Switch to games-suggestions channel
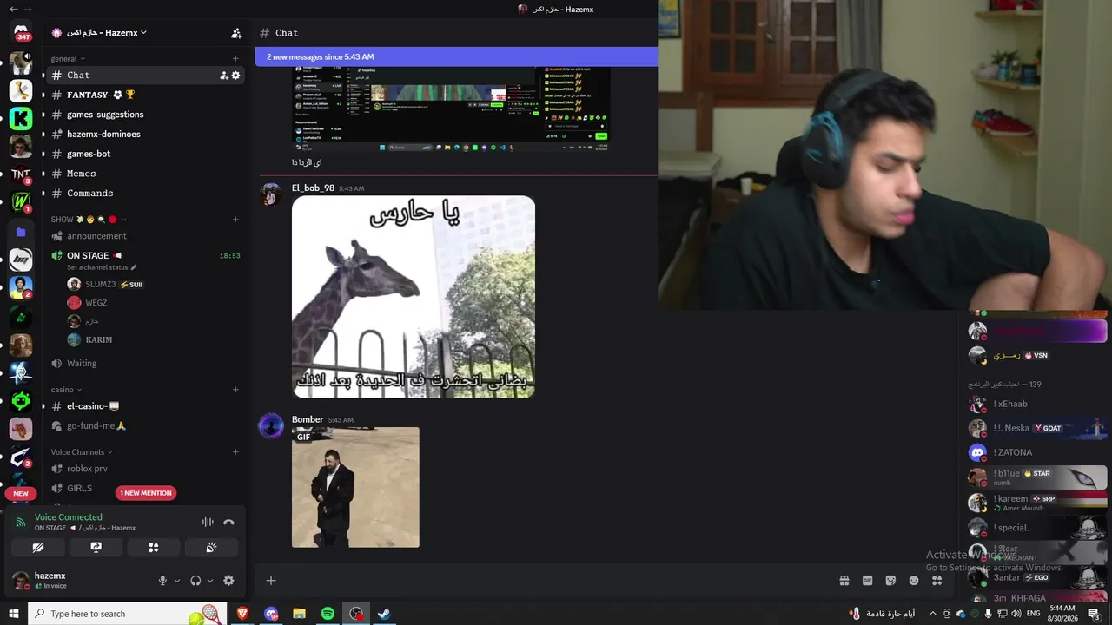Image resolution: width=1112 pixels, height=625 pixels. [x=144, y=115]
